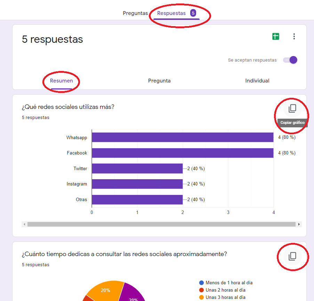Click the question title '¿Qué redes sociales utilizas más?'

pyautogui.click(x=67, y=107)
